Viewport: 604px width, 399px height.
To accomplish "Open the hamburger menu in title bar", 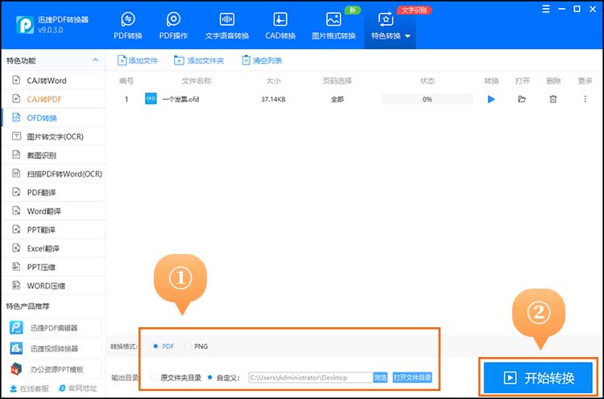I will point(546,9).
